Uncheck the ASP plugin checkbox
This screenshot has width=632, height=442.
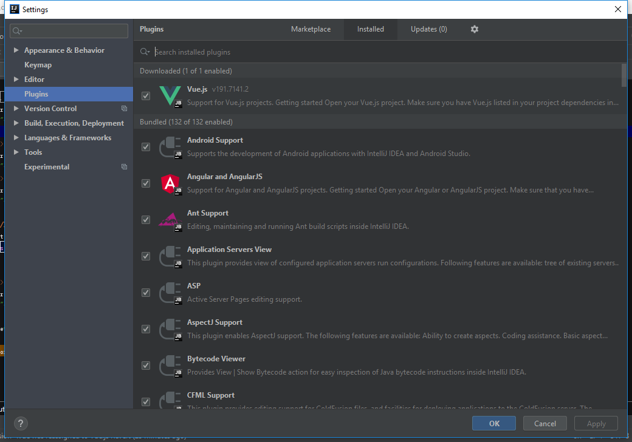146,293
